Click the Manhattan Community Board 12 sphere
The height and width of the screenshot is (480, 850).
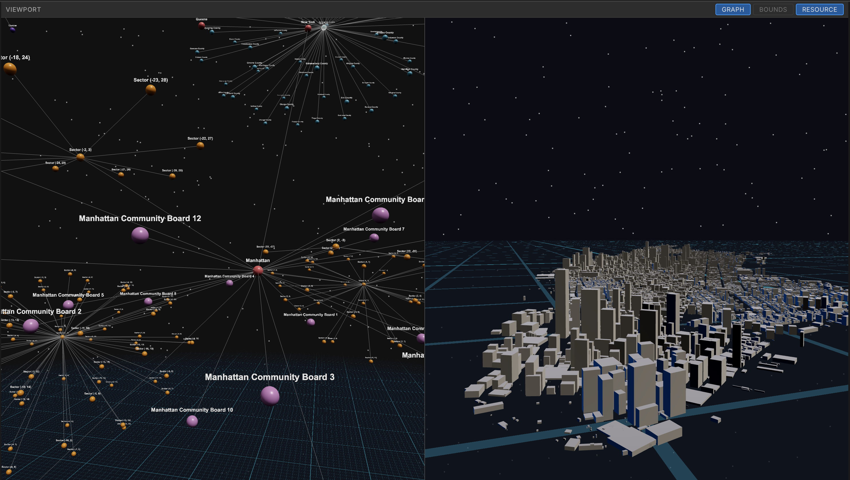click(140, 235)
